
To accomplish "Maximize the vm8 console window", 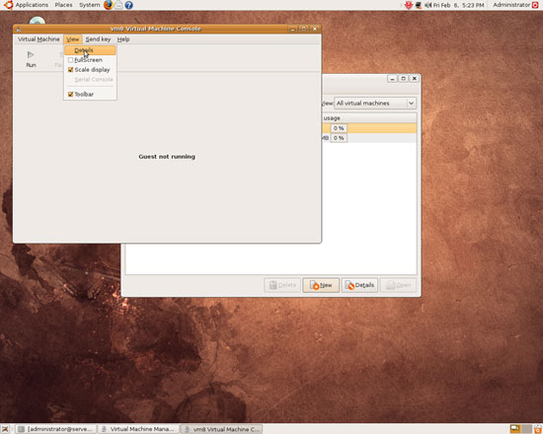I will [x=304, y=29].
